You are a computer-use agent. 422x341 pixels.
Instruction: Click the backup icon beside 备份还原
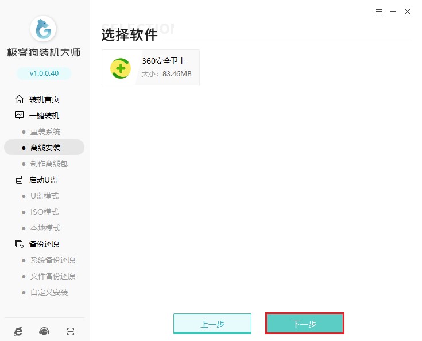[19, 244]
